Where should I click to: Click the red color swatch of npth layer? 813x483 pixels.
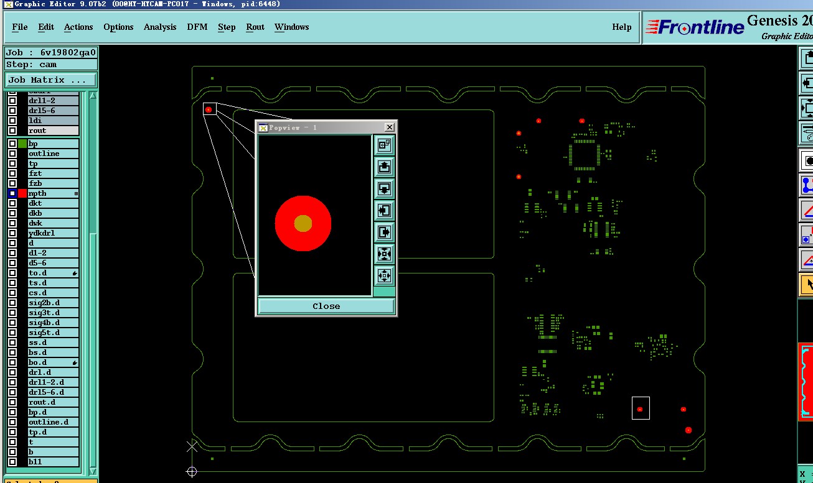[22, 193]
